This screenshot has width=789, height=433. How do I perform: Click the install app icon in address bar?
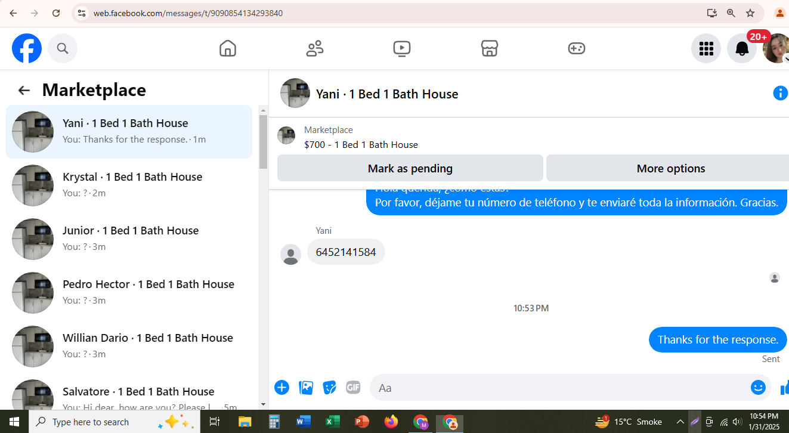coord(711,13)
